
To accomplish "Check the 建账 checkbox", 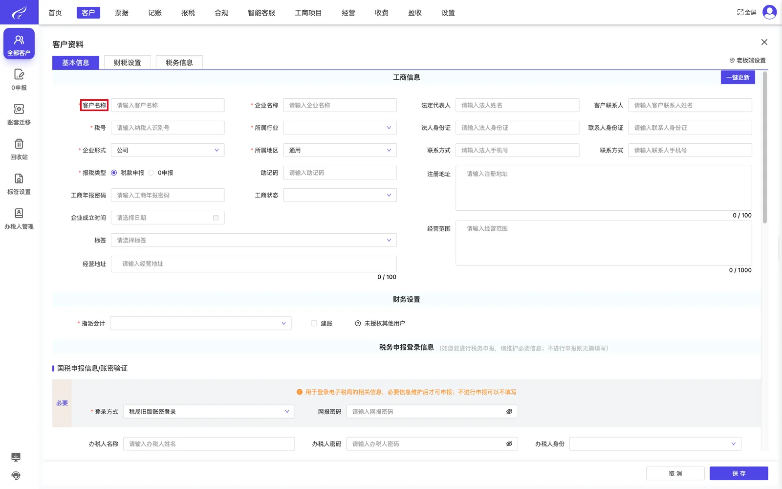I will 314,323.
